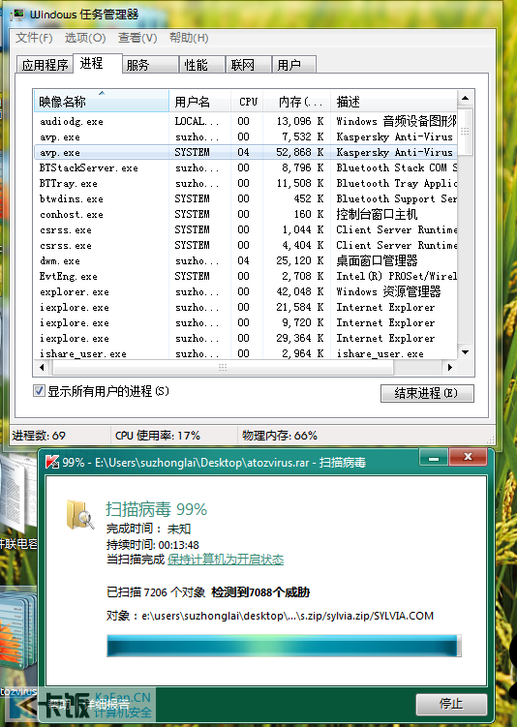
Task: Open the 查看(V) menu
Action: tap(137, 38)
